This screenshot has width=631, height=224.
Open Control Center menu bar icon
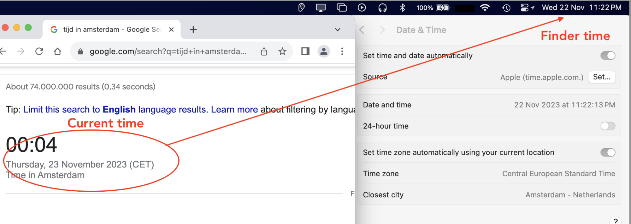[525, 8]
